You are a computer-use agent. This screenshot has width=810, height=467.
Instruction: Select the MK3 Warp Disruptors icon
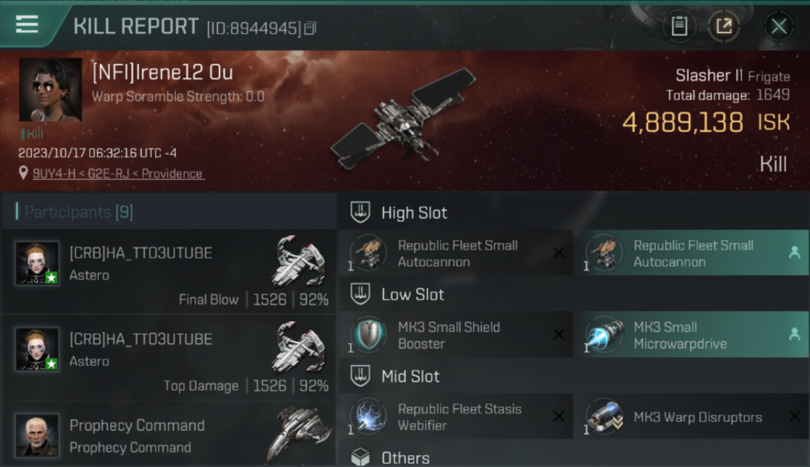point(604,417)
